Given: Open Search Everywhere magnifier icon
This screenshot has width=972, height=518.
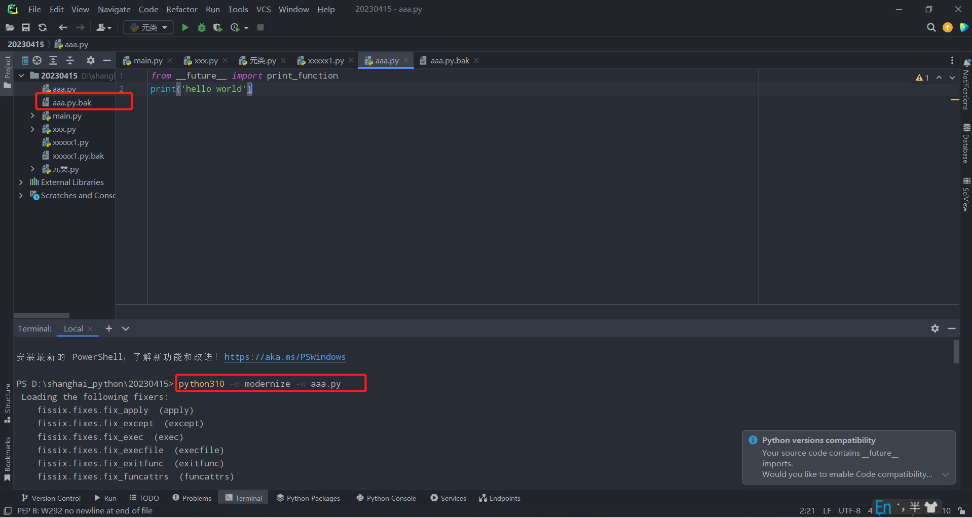Looking at the screenshot, I should click(x=931, y=27).
